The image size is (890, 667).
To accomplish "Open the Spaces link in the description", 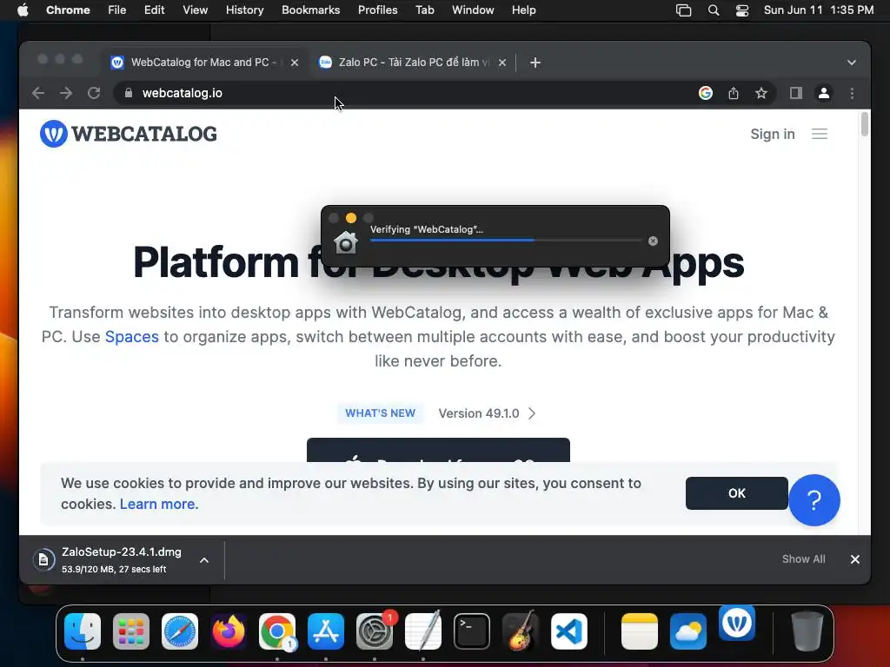I will point(132,337).
